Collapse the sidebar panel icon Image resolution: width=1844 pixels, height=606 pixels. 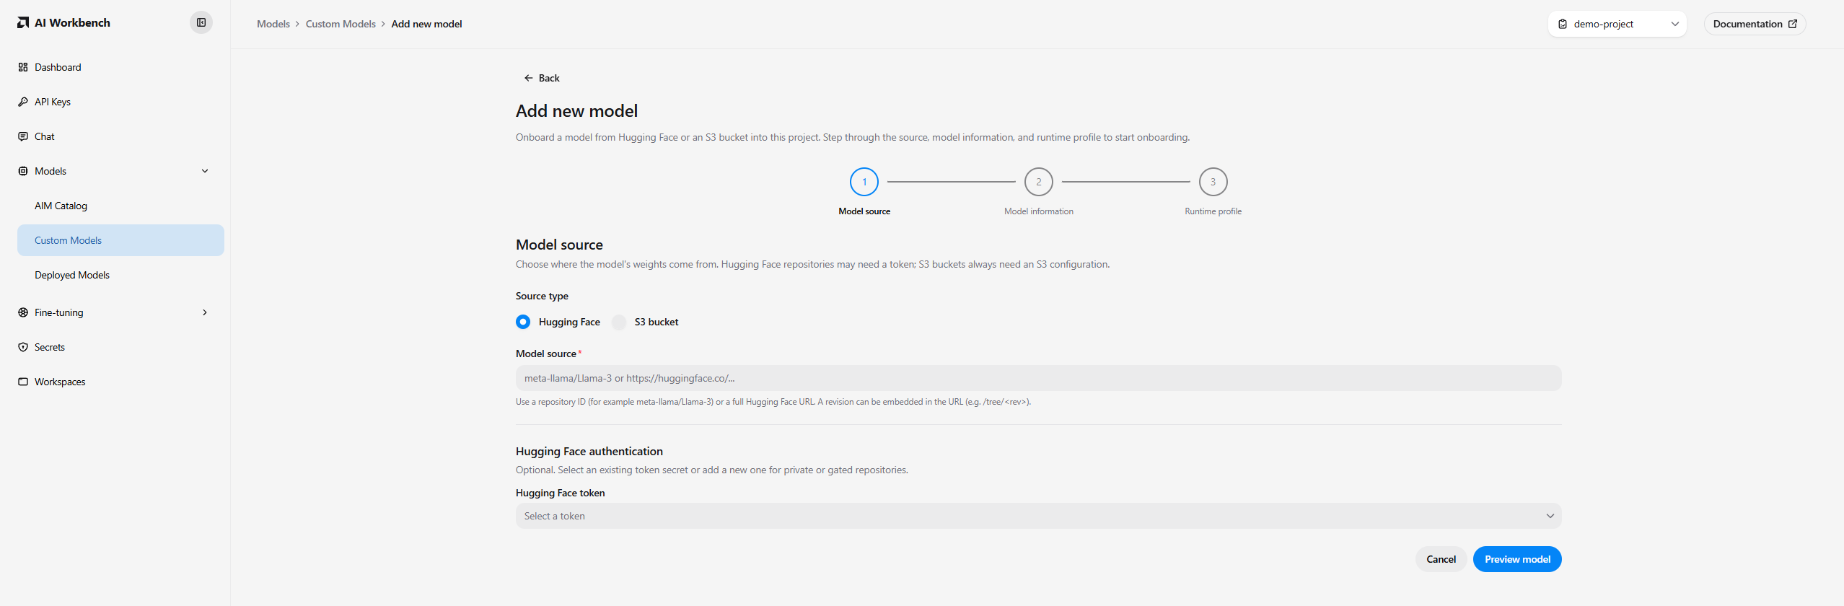coord(201,23)
